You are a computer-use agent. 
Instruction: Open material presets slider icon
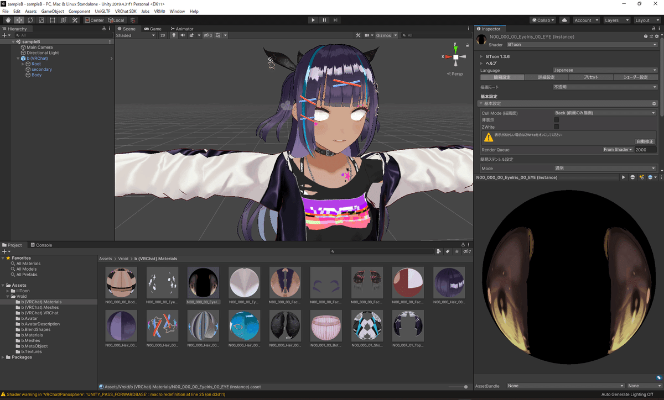(650, 36)
